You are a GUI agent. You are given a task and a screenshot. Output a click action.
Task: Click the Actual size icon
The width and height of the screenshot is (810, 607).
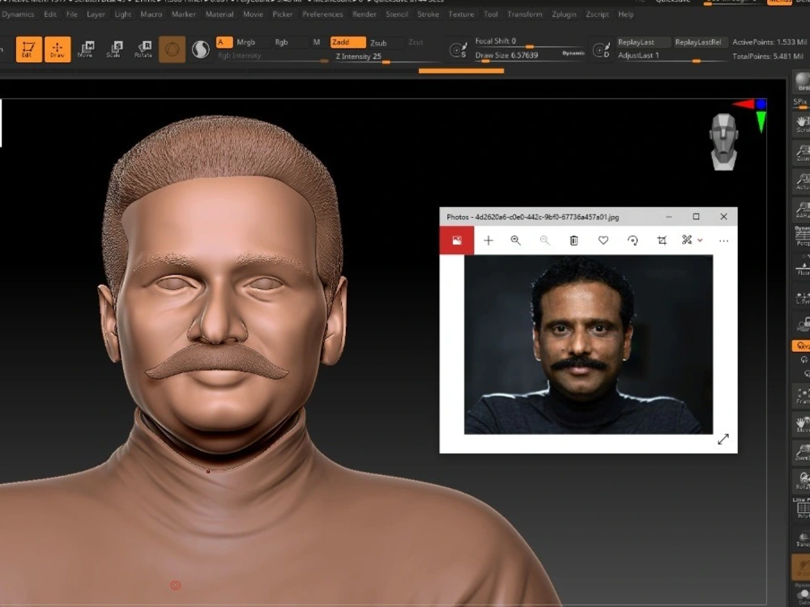(802, 181)
